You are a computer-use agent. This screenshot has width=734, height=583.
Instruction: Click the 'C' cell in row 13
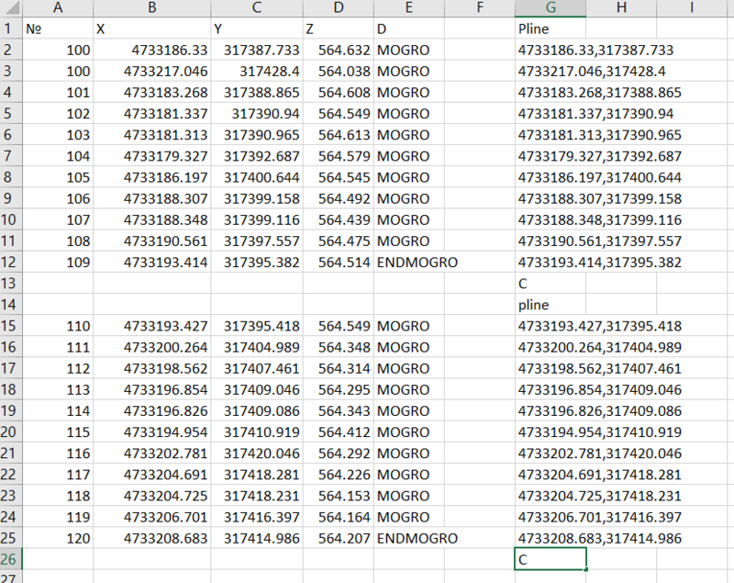pos(550,284)
